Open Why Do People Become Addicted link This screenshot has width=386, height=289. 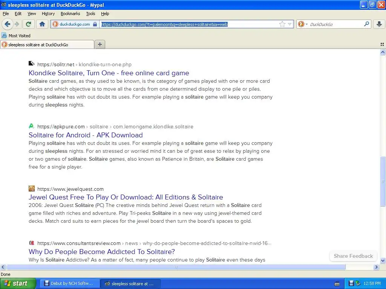click(x=102, y=252)
